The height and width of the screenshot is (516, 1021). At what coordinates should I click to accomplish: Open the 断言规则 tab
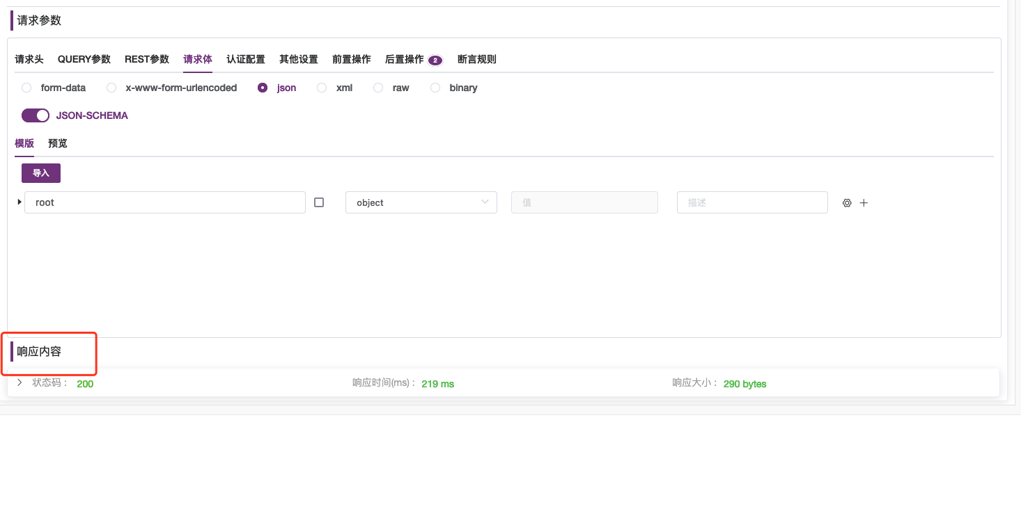tap(476, 59)
